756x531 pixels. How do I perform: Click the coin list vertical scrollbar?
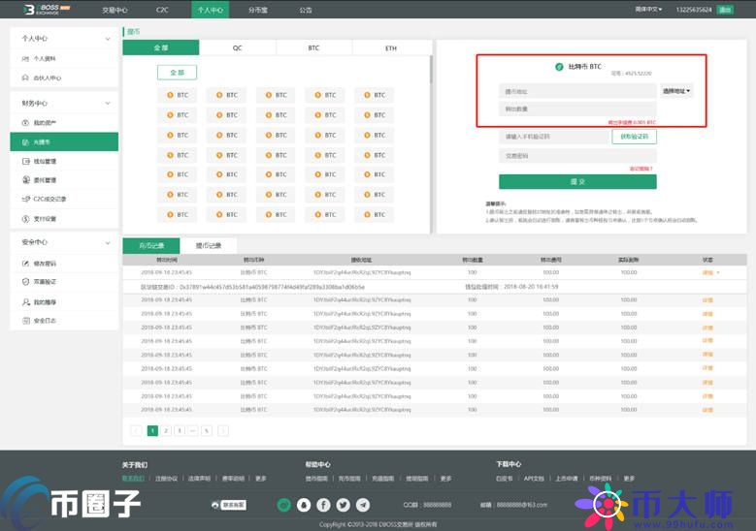(x=431, y=70)
